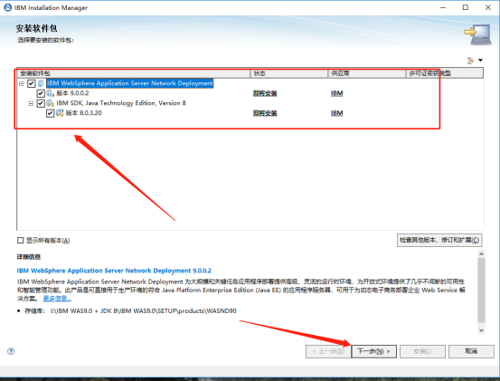Click the IBM Installation Manager title icon

coord(7,7)
